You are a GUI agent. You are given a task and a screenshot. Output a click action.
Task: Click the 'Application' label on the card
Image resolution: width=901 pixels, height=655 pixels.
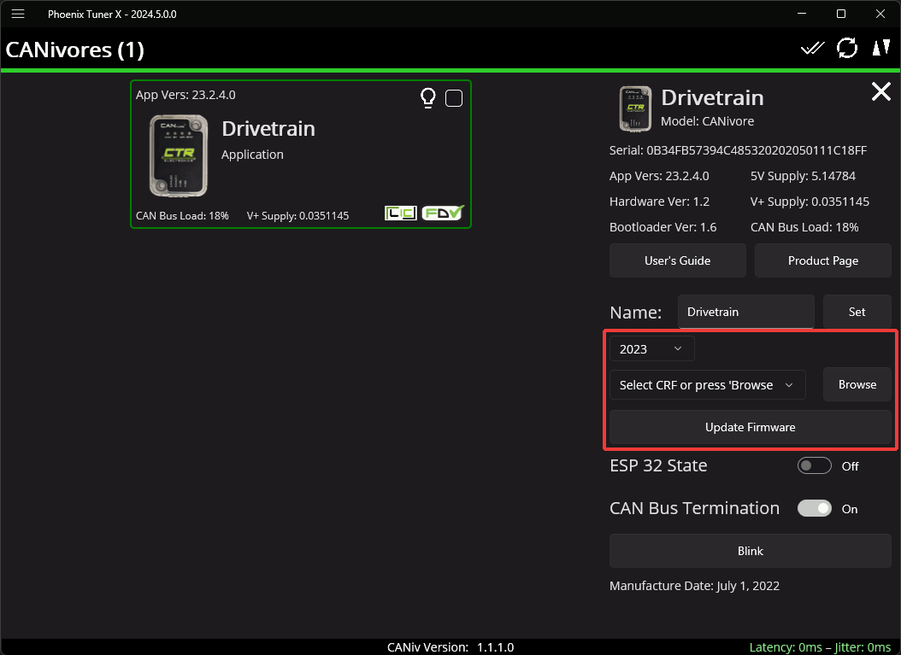click(x=252, y=155)
